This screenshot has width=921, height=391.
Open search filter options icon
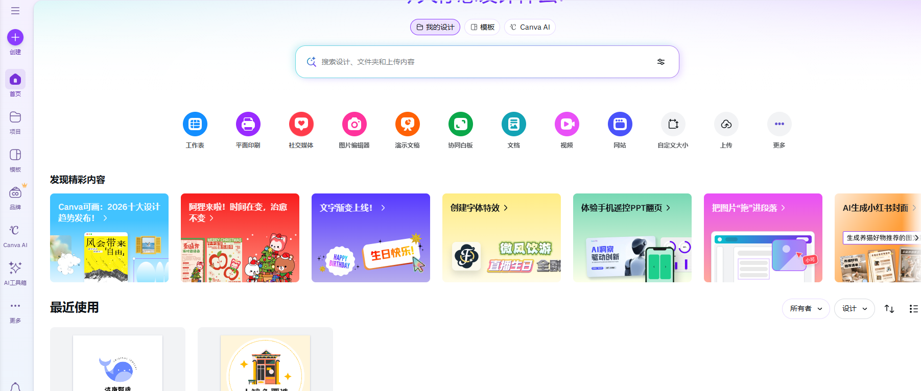pyautogui.click(x=661, y=62)
